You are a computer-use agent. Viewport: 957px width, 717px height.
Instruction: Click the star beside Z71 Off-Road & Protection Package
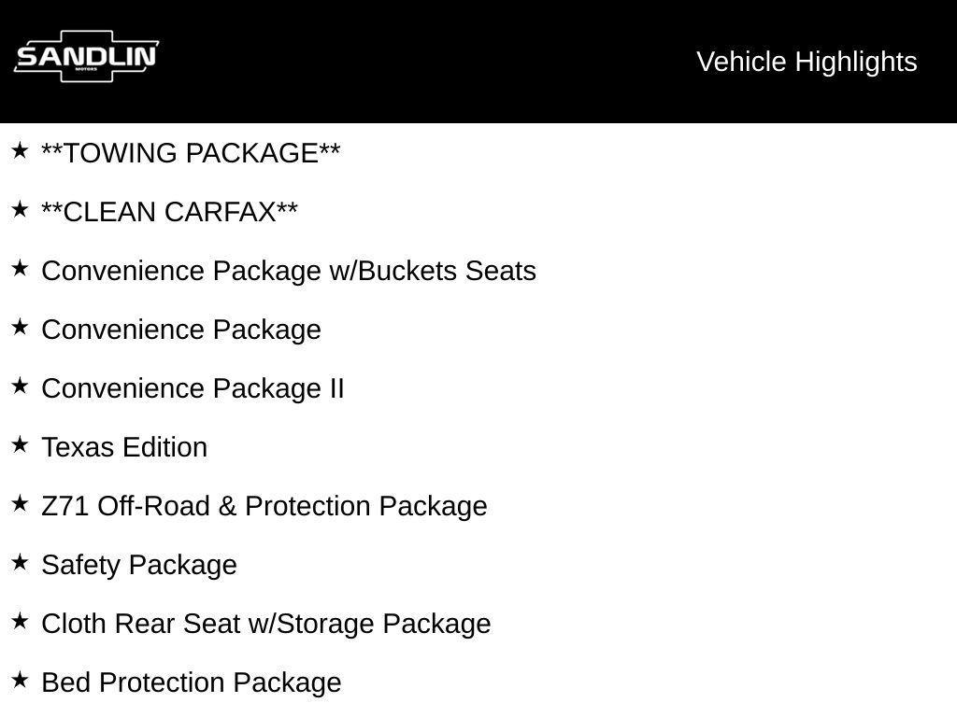click(x=20, y=504)
